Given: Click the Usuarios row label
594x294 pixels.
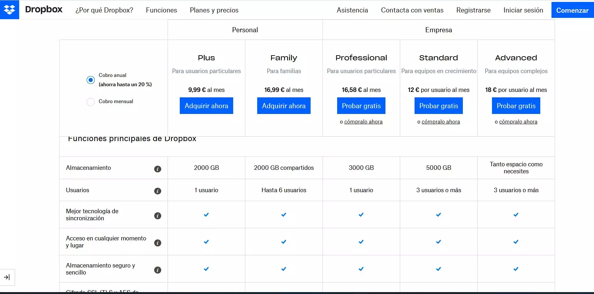Looking at the screenshot, I should [x=77, y=190].
